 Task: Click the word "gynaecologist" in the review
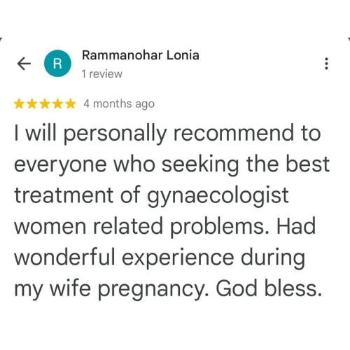[218, 196]
